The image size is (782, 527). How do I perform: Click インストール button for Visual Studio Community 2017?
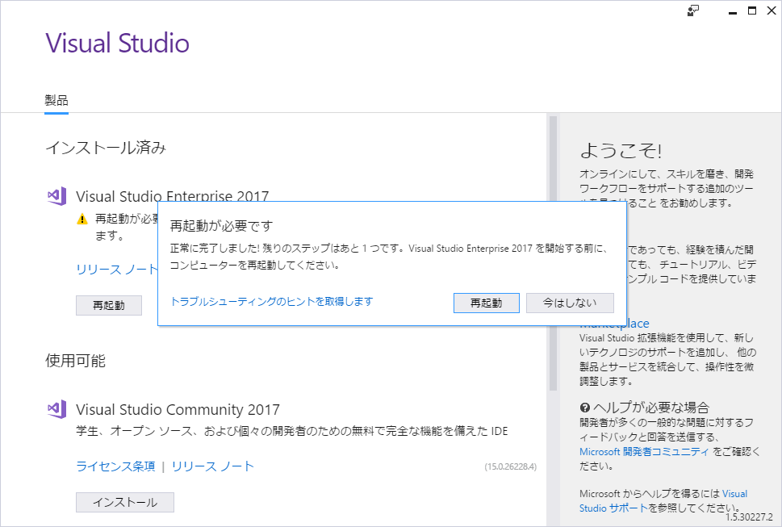[125, 502]
